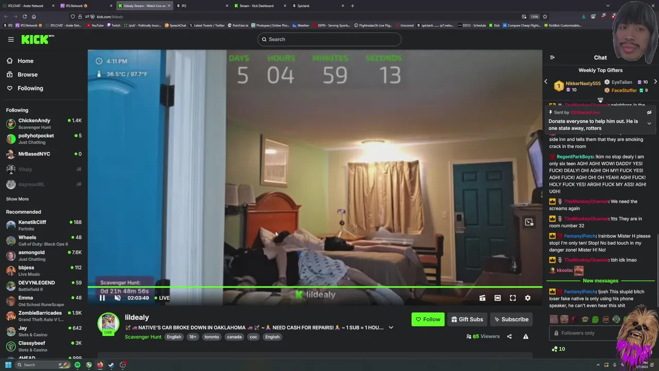Open KenetikCliff recommended channel
The height and width of the screenshot is (371, 659).
coord(44,225)
